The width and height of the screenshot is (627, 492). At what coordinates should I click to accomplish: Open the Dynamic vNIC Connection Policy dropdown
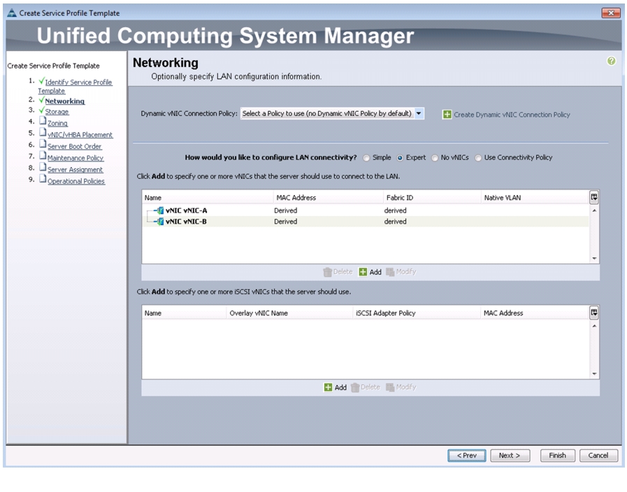point(419,113)
